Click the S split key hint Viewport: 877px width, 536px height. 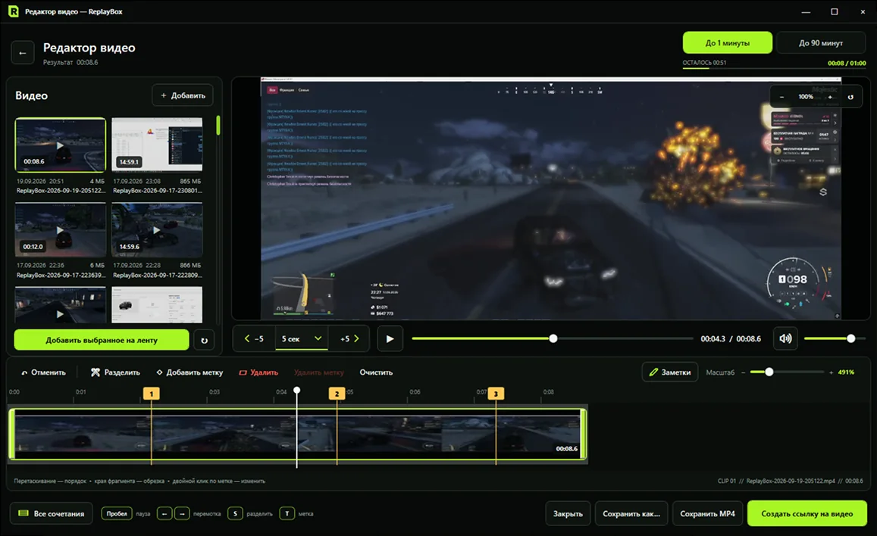[x=235, y=513]
